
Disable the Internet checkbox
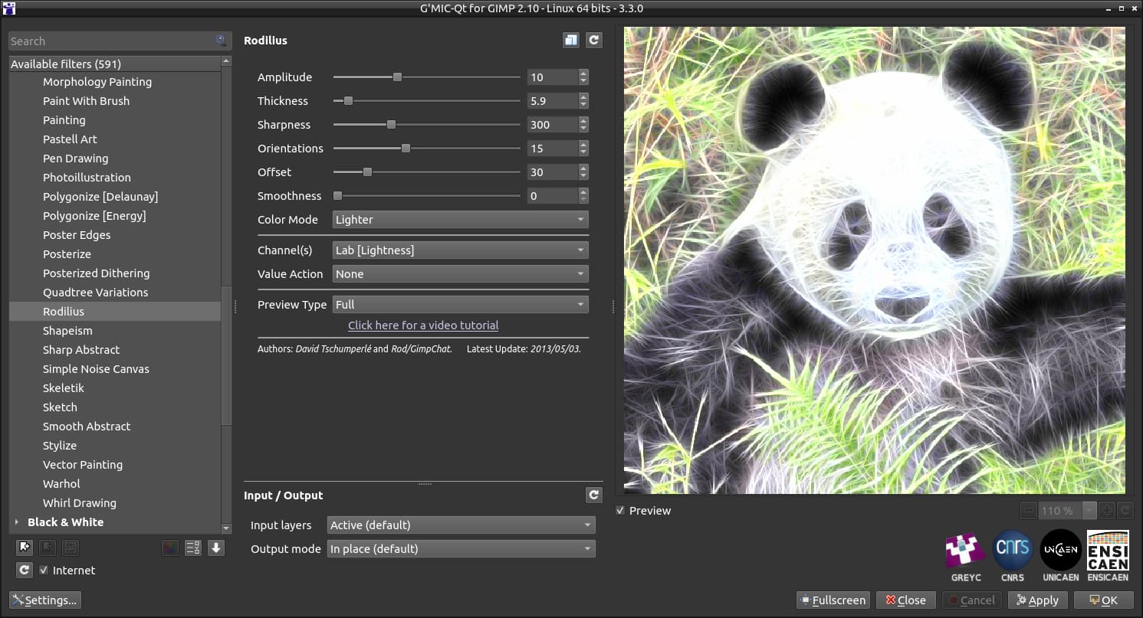point(44,571)
